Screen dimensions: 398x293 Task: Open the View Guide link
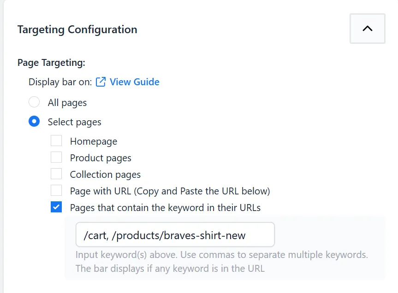(134, 82)
